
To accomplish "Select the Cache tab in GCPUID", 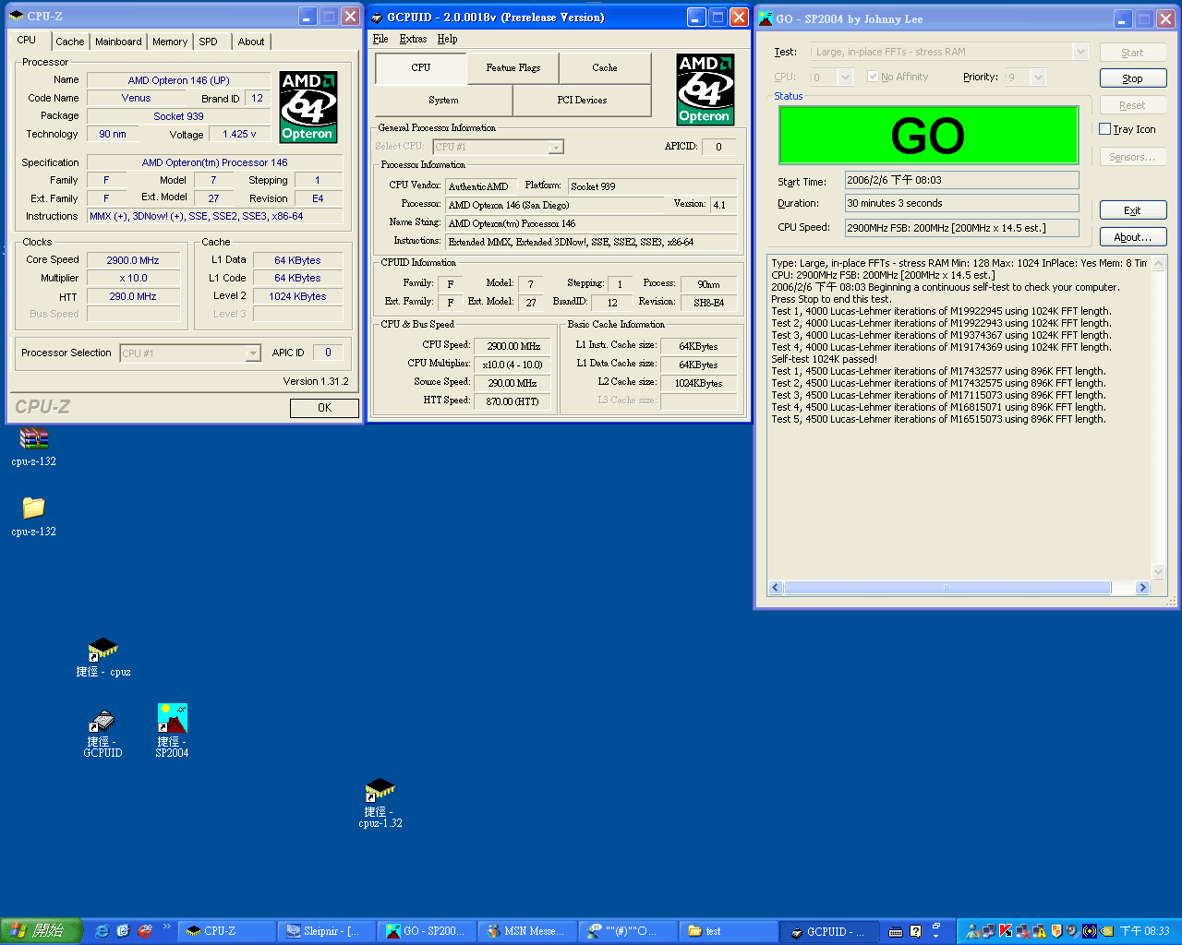I will pyautogui.click(x=605, y=67).
